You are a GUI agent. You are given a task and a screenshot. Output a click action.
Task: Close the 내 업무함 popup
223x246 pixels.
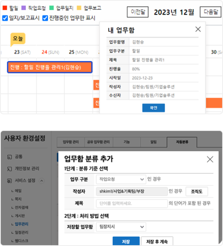pos(198,29)
